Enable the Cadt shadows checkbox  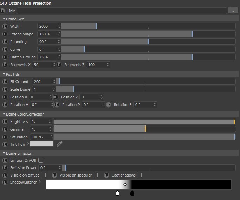click(x=139, y=175)
